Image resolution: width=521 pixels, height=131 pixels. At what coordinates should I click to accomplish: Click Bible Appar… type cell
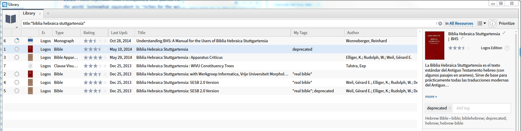click(x=66, y=57)
